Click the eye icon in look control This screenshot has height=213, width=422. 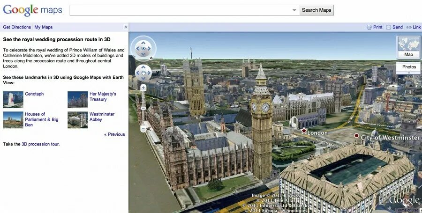(x=143, y=48)
